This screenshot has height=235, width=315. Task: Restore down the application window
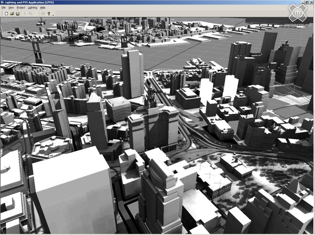(307, 2)
